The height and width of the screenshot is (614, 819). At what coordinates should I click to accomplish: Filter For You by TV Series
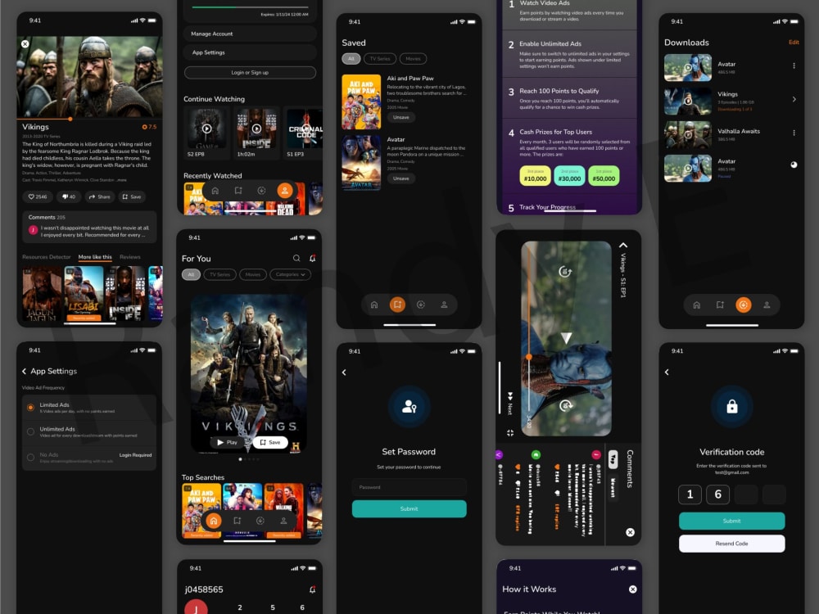point(219,274)
